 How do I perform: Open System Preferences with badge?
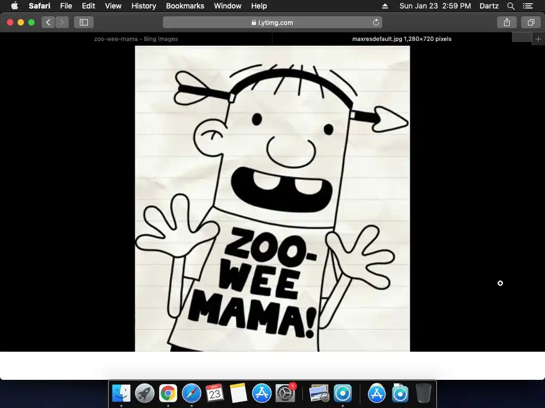click(x=285, y=394)
